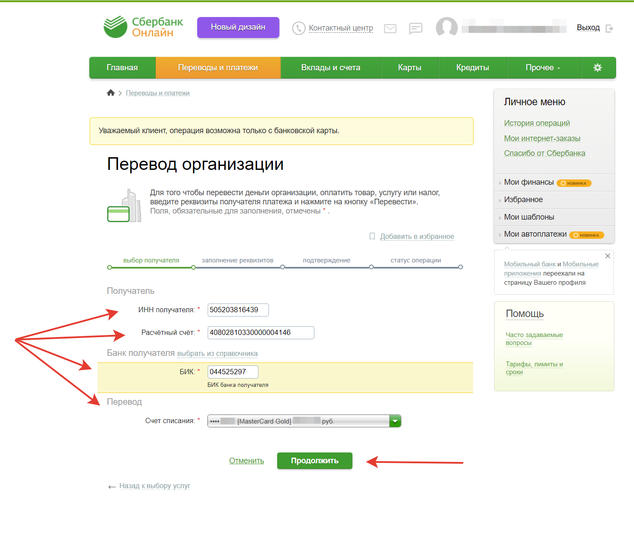Screen dimensions: 634x548
Task: Expand the Прочее menu
Action: [x=543, y=68]
